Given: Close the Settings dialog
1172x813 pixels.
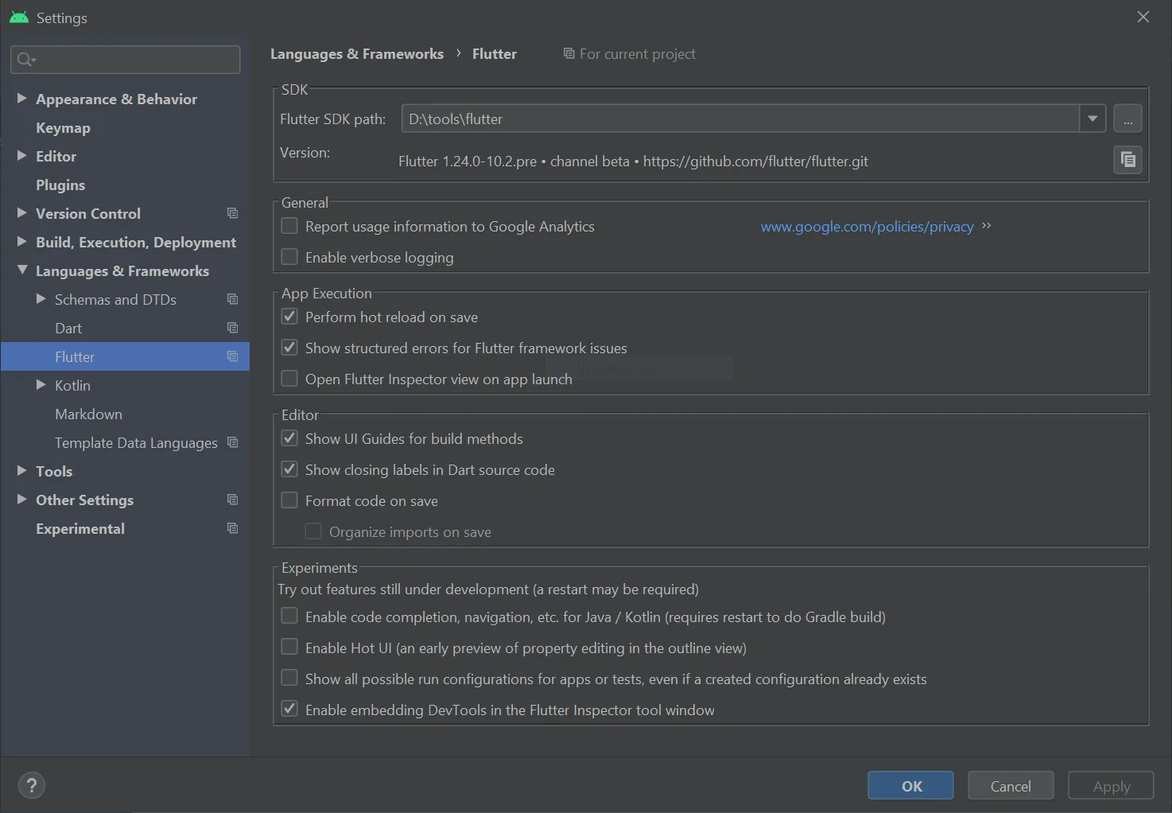Looking at the screenshot, I should pos(1143,17).
